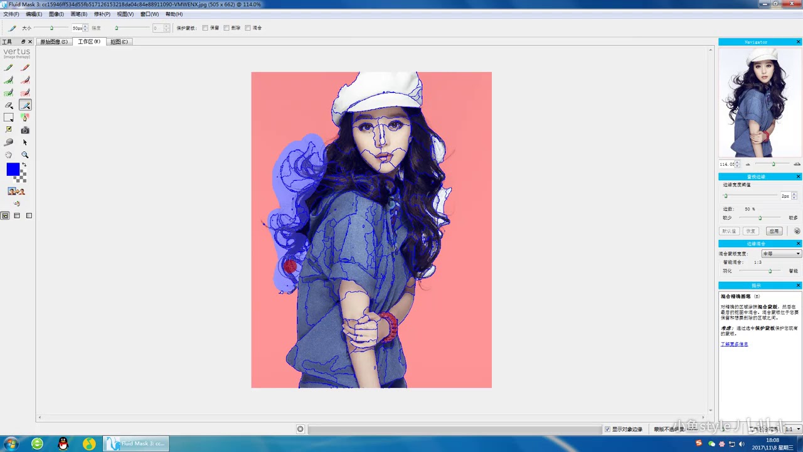
Task: Toggle the 保留 protect mask checkbox
Action: pos(205,28)
